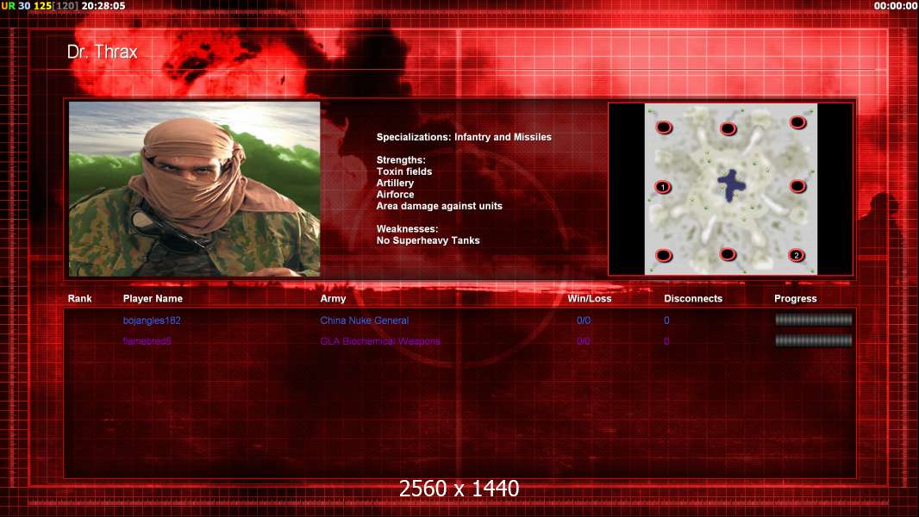Click the Army column header
Screen dimensions: 919x517
click(333, 299)
